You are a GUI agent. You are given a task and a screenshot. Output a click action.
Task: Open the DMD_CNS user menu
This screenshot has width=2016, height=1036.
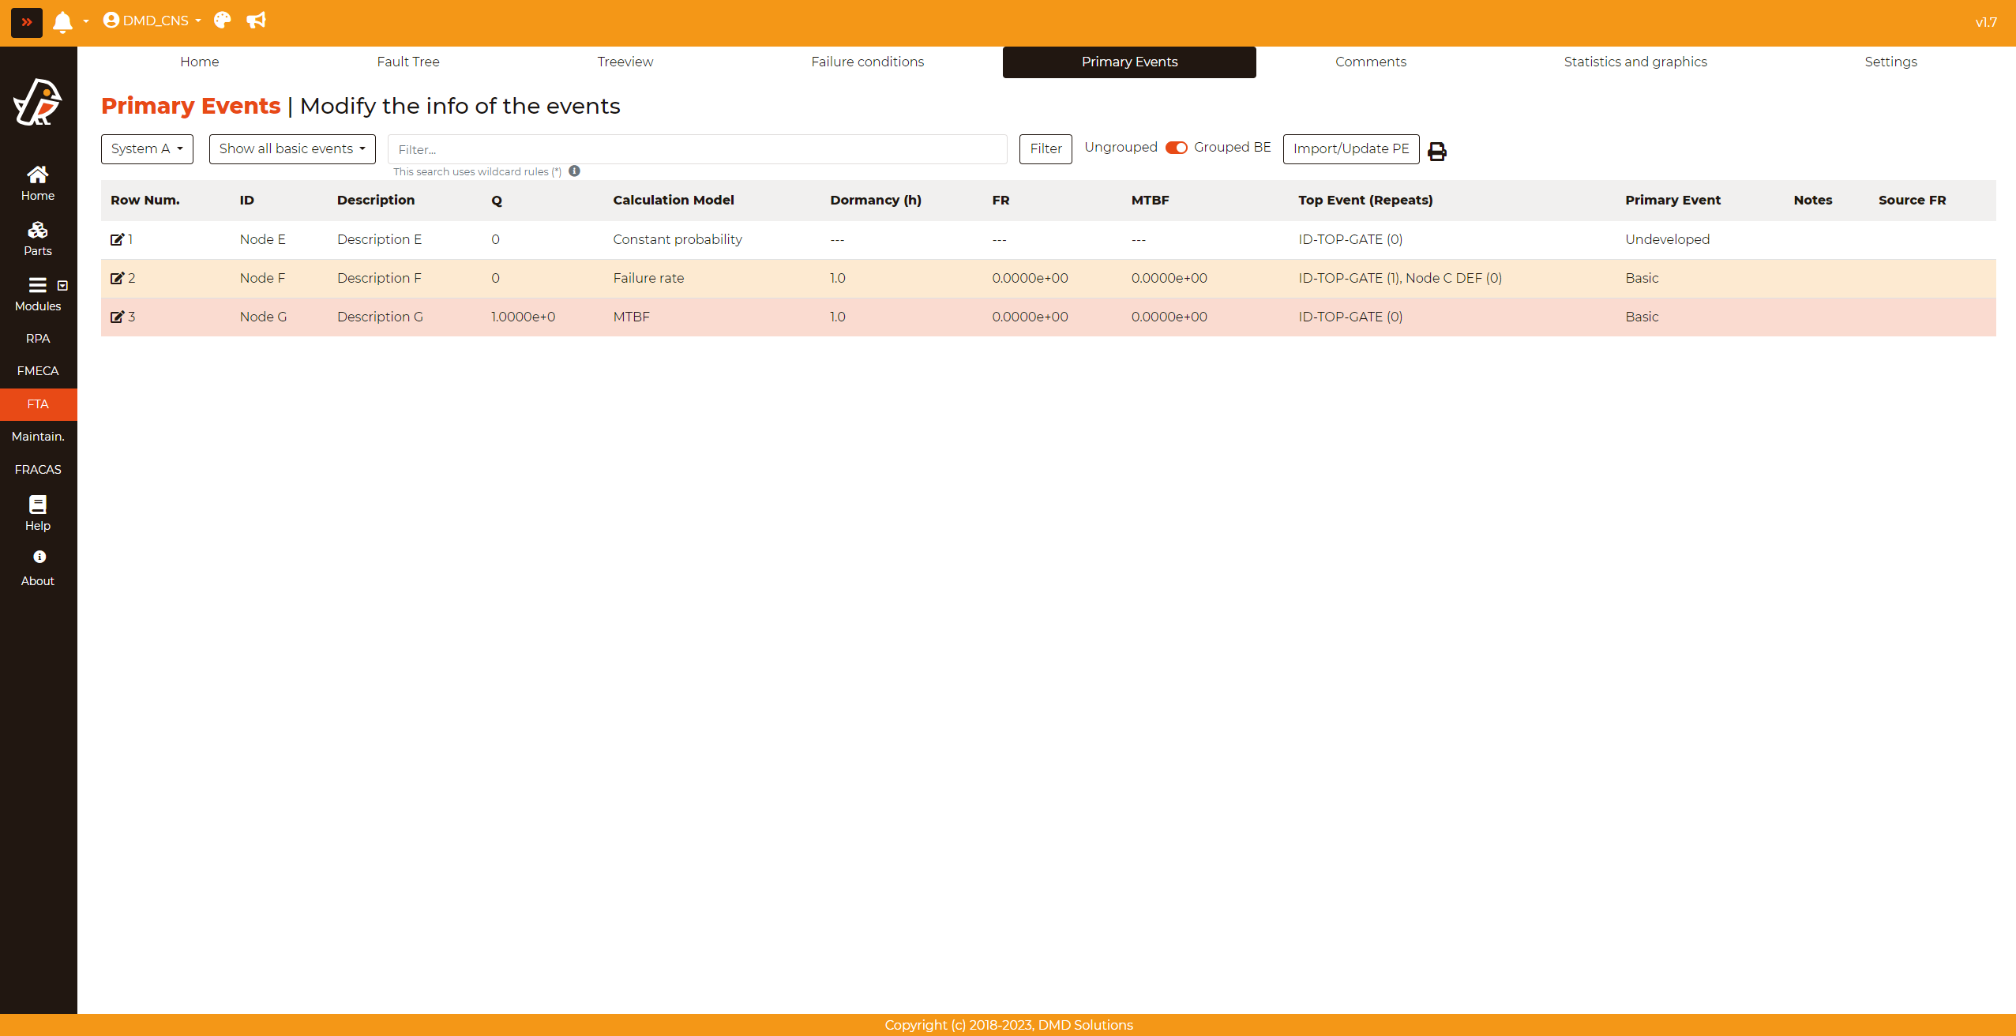coord(152,21)
